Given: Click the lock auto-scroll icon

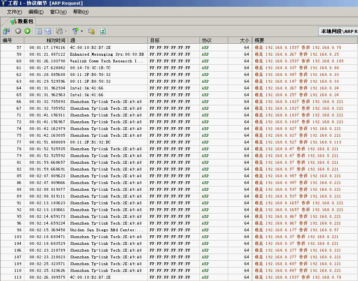Looking at the screenshot, I should (x=91, y=31).
